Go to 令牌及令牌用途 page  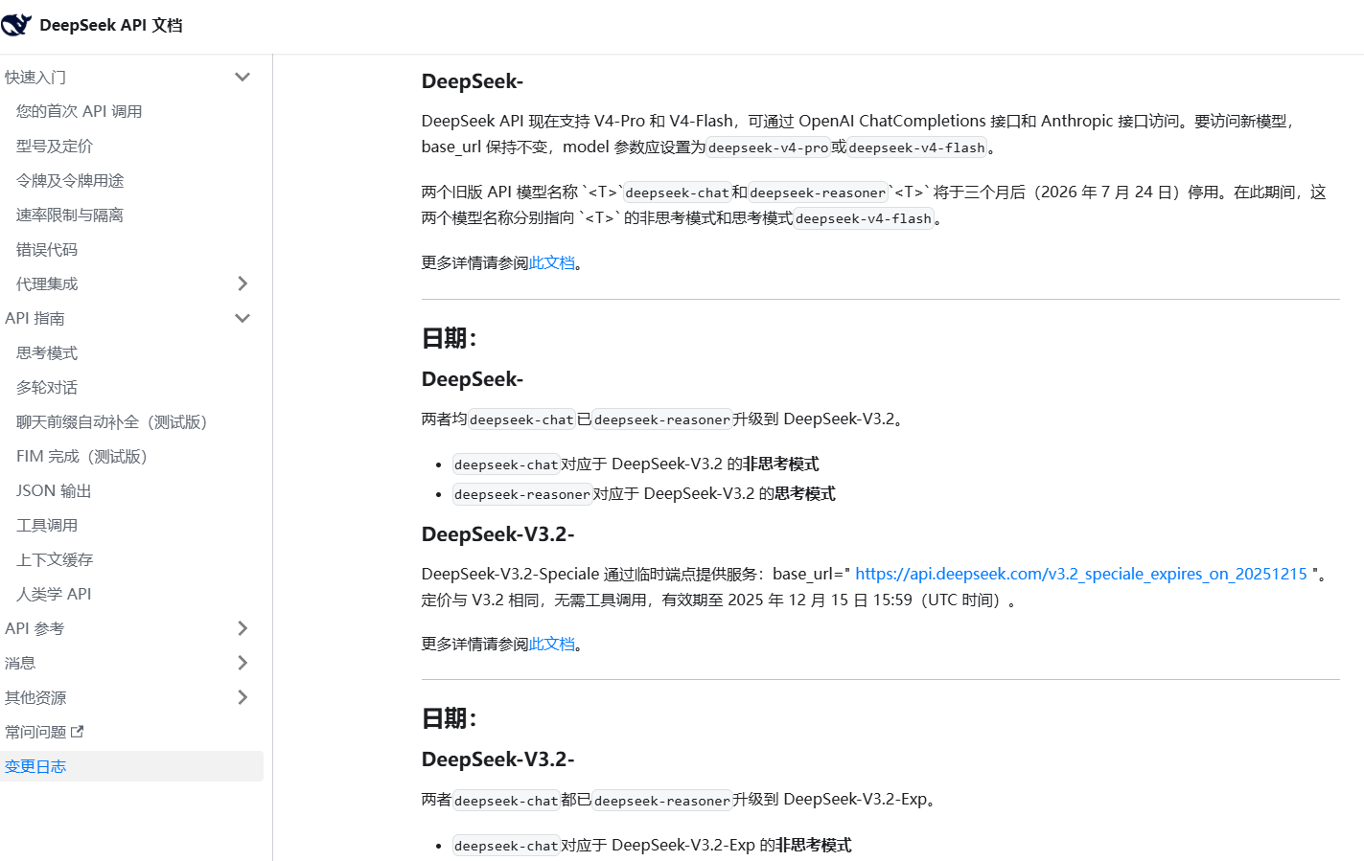(x=70, y=180)
